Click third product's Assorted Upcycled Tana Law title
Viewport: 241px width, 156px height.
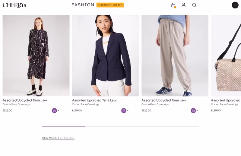point(163,100)
